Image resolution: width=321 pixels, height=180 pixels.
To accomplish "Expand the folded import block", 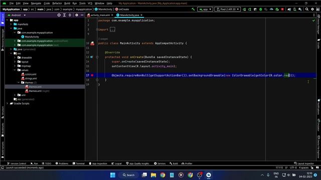I will pos(112,29).
